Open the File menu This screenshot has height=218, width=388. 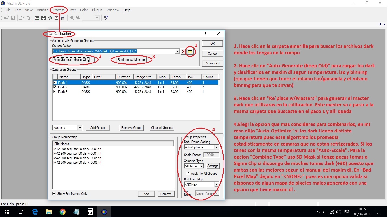click(8, 10)
